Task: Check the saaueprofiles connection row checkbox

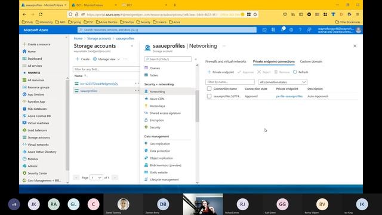Action: 209,96
